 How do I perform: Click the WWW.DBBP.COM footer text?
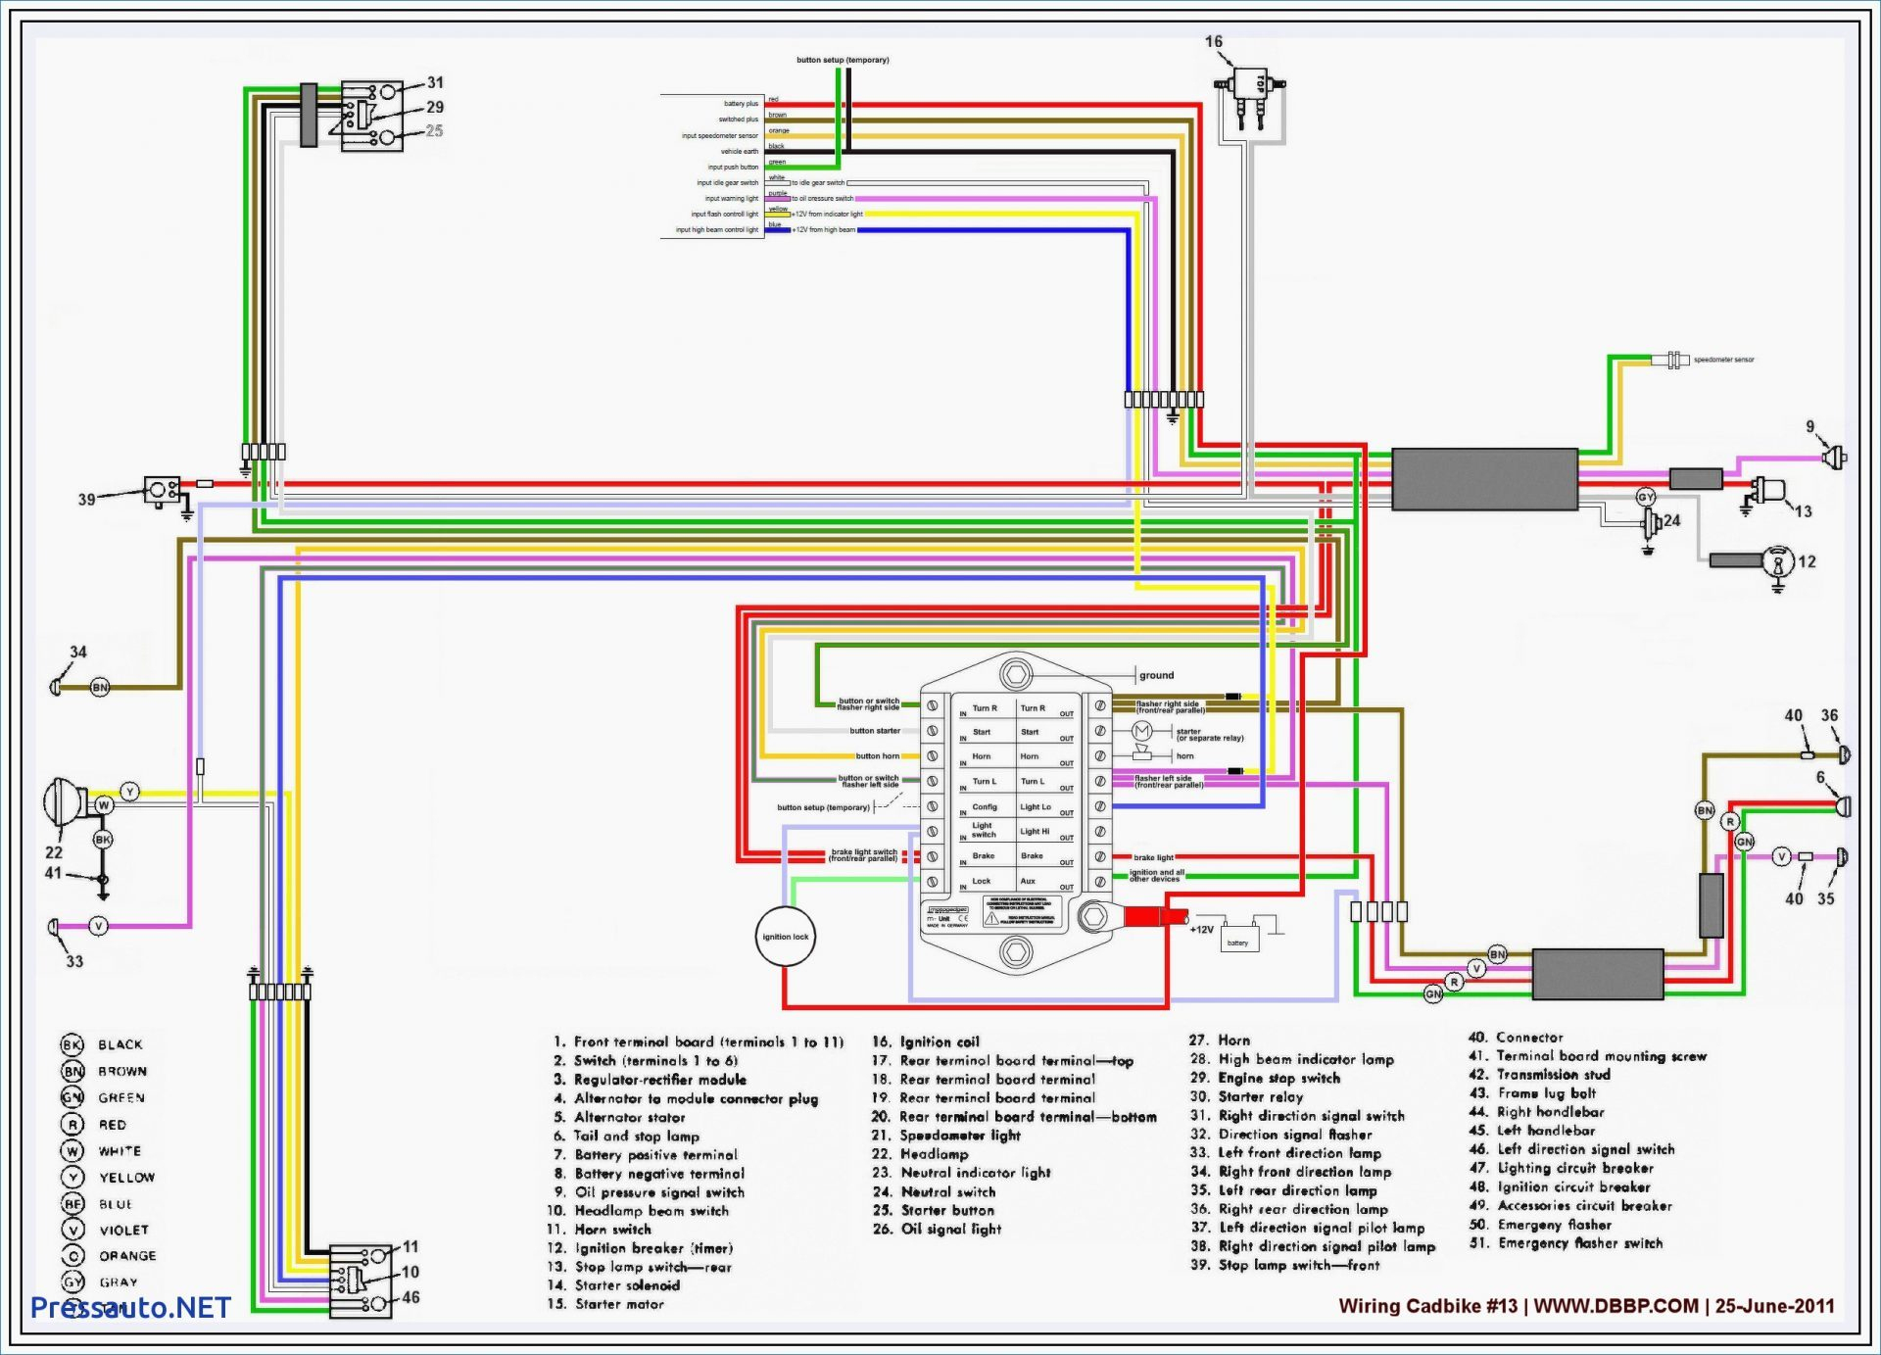coord(1616,1306)
